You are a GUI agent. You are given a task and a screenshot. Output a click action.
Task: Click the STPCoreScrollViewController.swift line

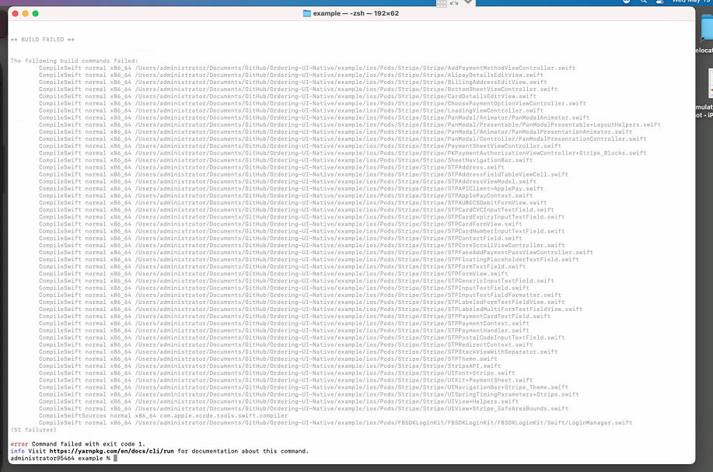302,245
